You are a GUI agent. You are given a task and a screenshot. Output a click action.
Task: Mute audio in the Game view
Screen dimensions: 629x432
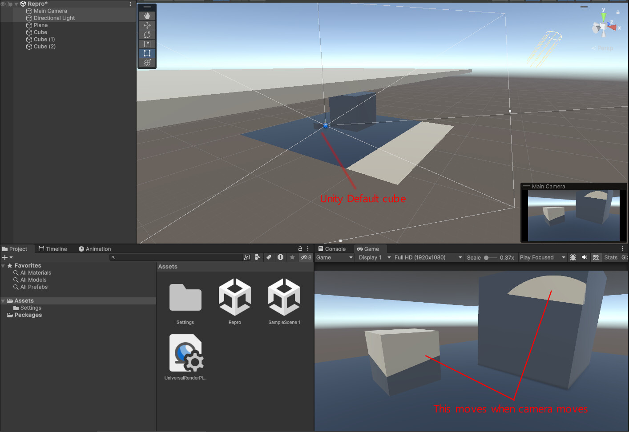pos(584,257)
